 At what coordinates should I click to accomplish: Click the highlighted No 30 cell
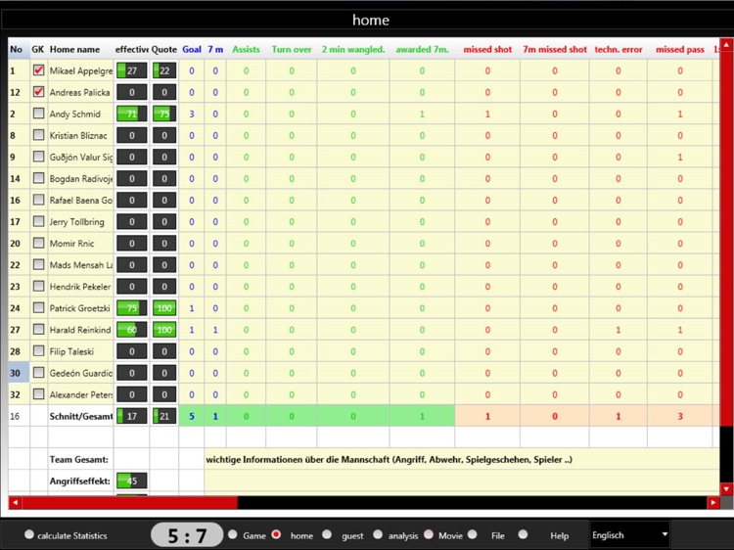pyautogui.click(x=19, y=373)
